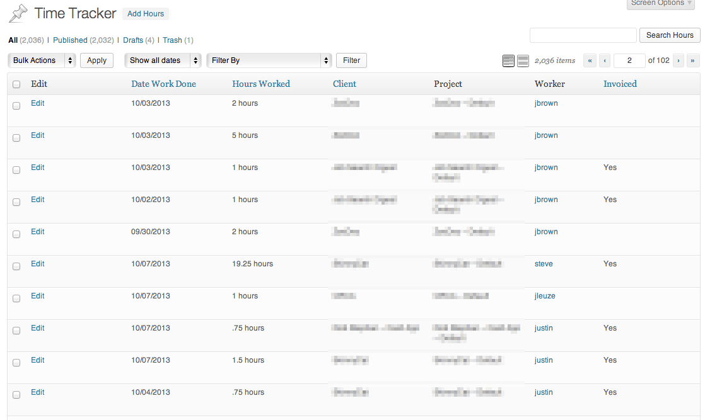Go to next page arrow
The height and width of the screenshot is (420, 705).
click(679, 60)
